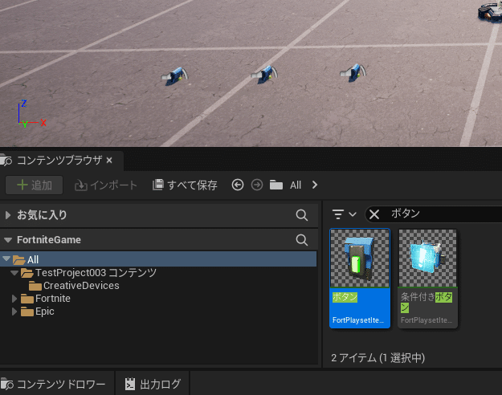This screenshot has height=395, width=502.
Task: Clear the ボタン search text
Action: click(x=374, y=214)
